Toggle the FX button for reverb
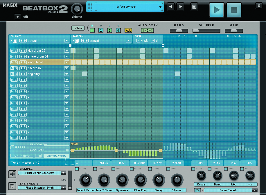 pos(197,190)
